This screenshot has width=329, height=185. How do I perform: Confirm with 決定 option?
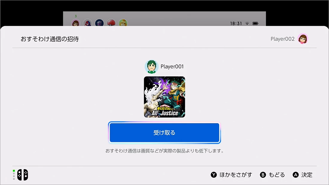[x=307, y=175]
